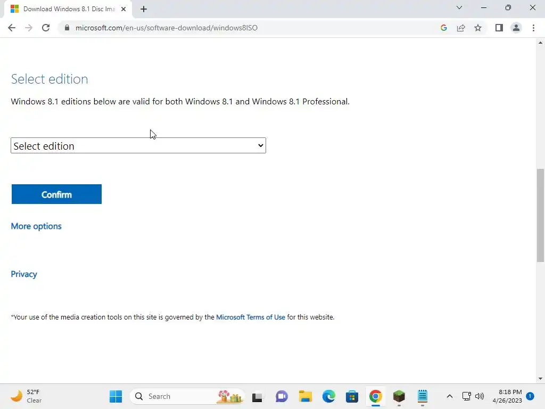This screenshot has width=545, height=409.
Task: Open the Notepad taskbar icon
Action: tap(422, 396)
